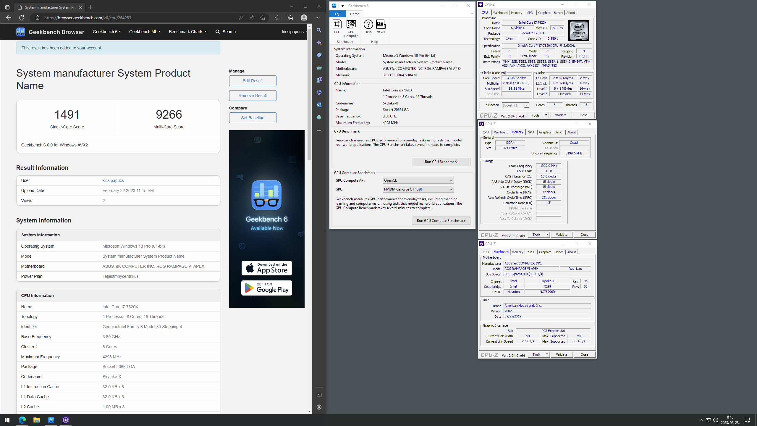This screenshot has height=426, width=757.
Task: Open the Edge favorites list icon
Action: [277, 18]
